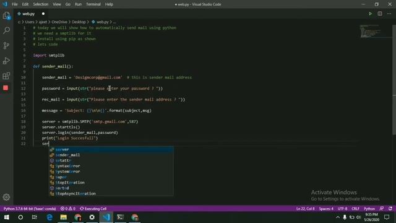
Task: Open the Help menu
Action: [x=109, y=4]
